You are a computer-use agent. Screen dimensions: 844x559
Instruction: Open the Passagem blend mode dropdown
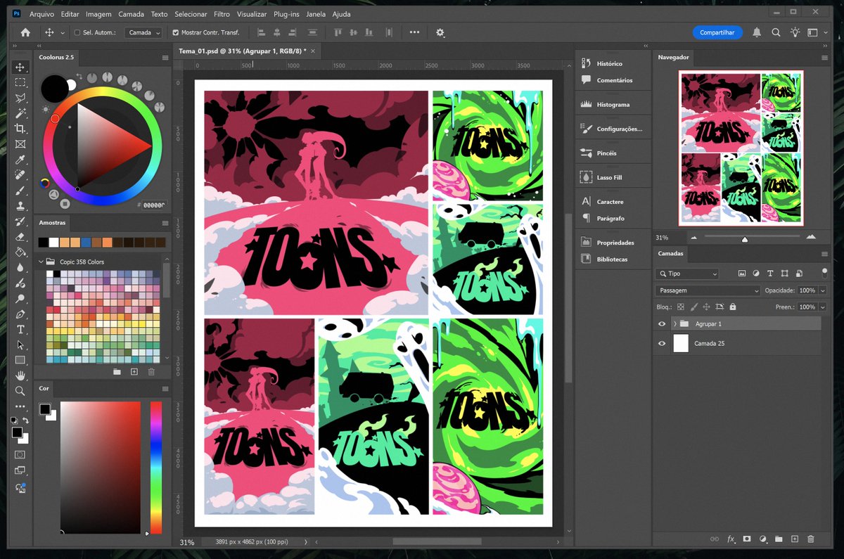click(708, 290)
